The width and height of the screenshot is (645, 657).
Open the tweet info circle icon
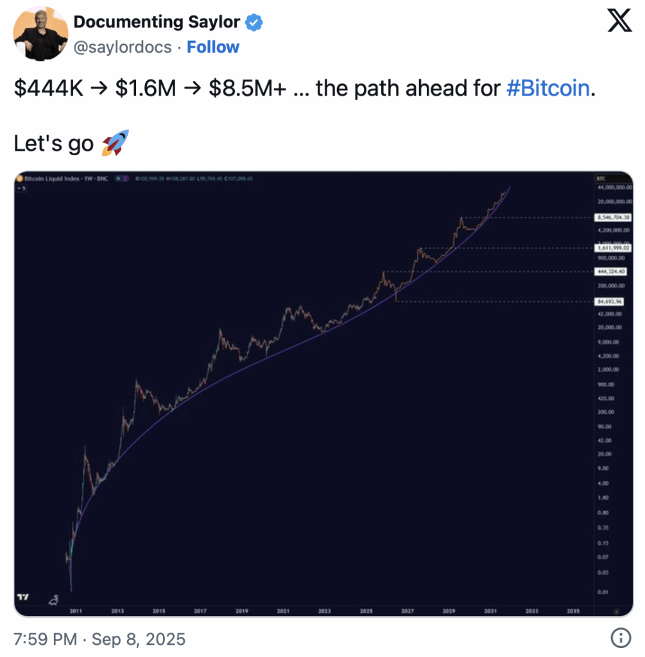coord(621,638)
